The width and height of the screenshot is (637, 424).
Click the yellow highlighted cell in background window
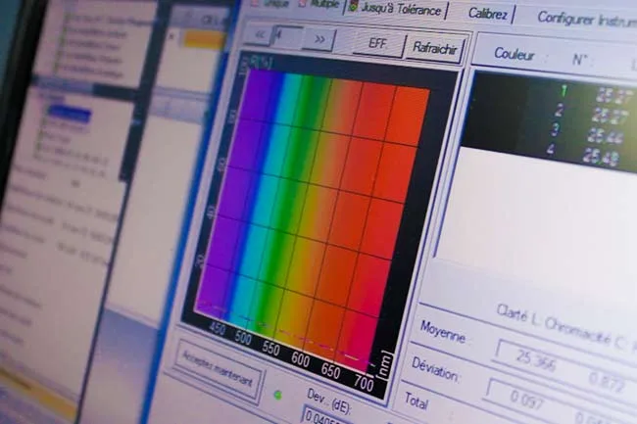click(x=203, y=40)
